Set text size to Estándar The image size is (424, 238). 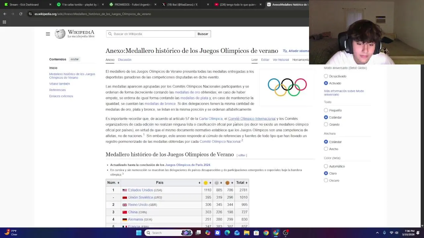(x=326, y=117)
